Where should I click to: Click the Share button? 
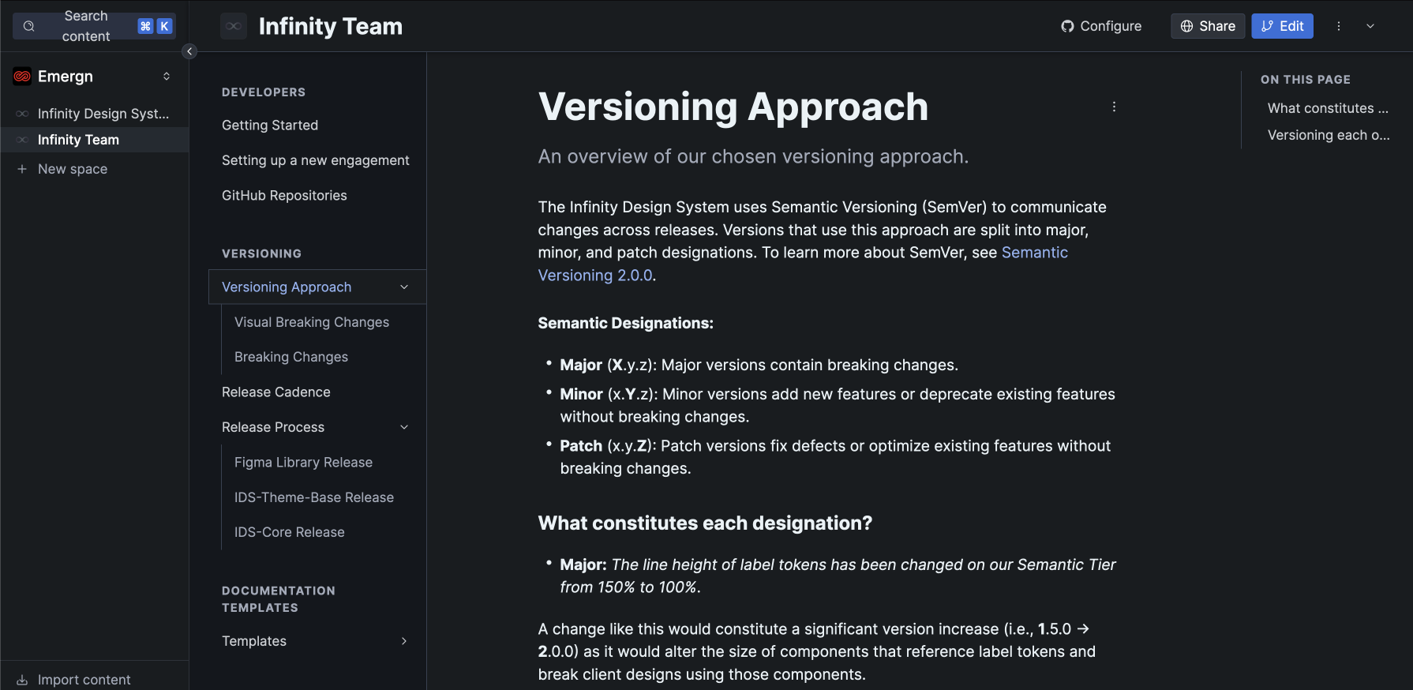(1208, 26)
